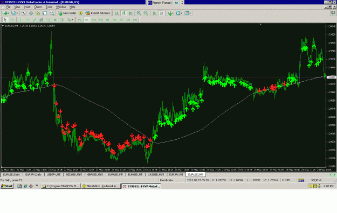Pick the Vertical Line drawing tool
Viewport: 337px width, 213px height.
click(x=20, y=20)
